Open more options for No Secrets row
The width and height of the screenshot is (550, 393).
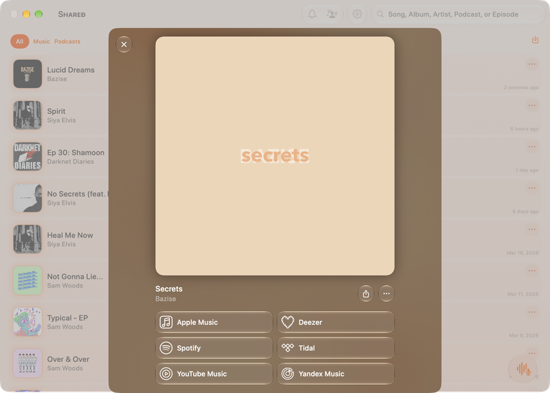coord(531,188)
